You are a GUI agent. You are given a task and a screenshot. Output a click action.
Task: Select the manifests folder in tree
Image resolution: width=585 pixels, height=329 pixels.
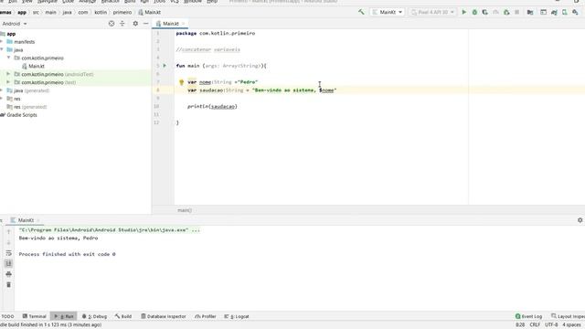point(21,42)
